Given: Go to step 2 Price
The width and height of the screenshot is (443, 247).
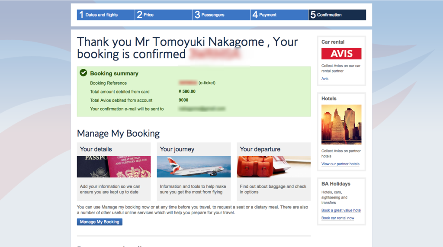Looking at the screenshot, I should (164, 15).
